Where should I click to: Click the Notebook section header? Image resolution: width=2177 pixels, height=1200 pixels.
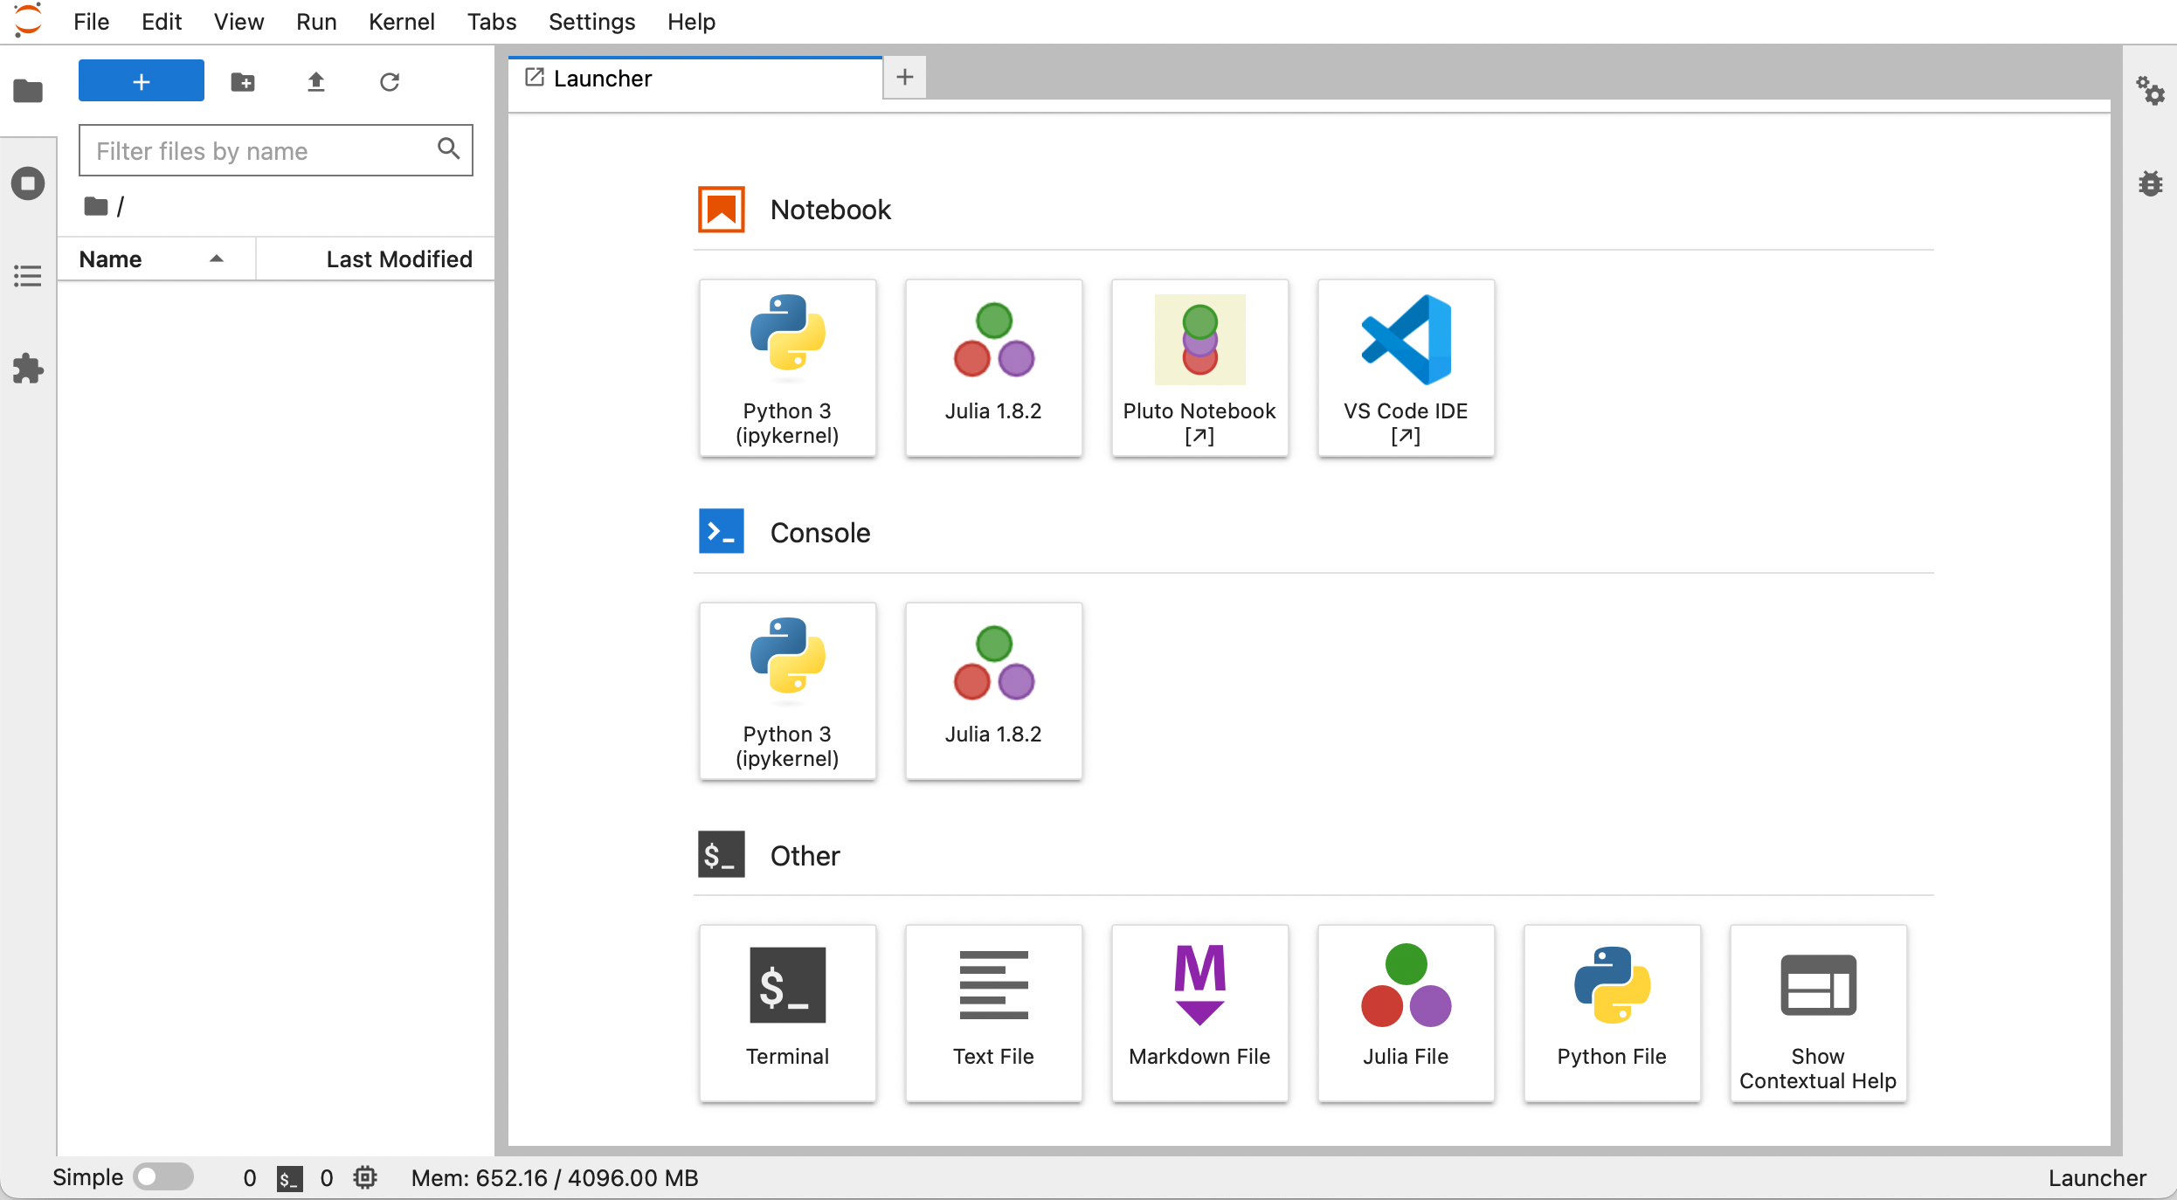[x=830, y=210]
